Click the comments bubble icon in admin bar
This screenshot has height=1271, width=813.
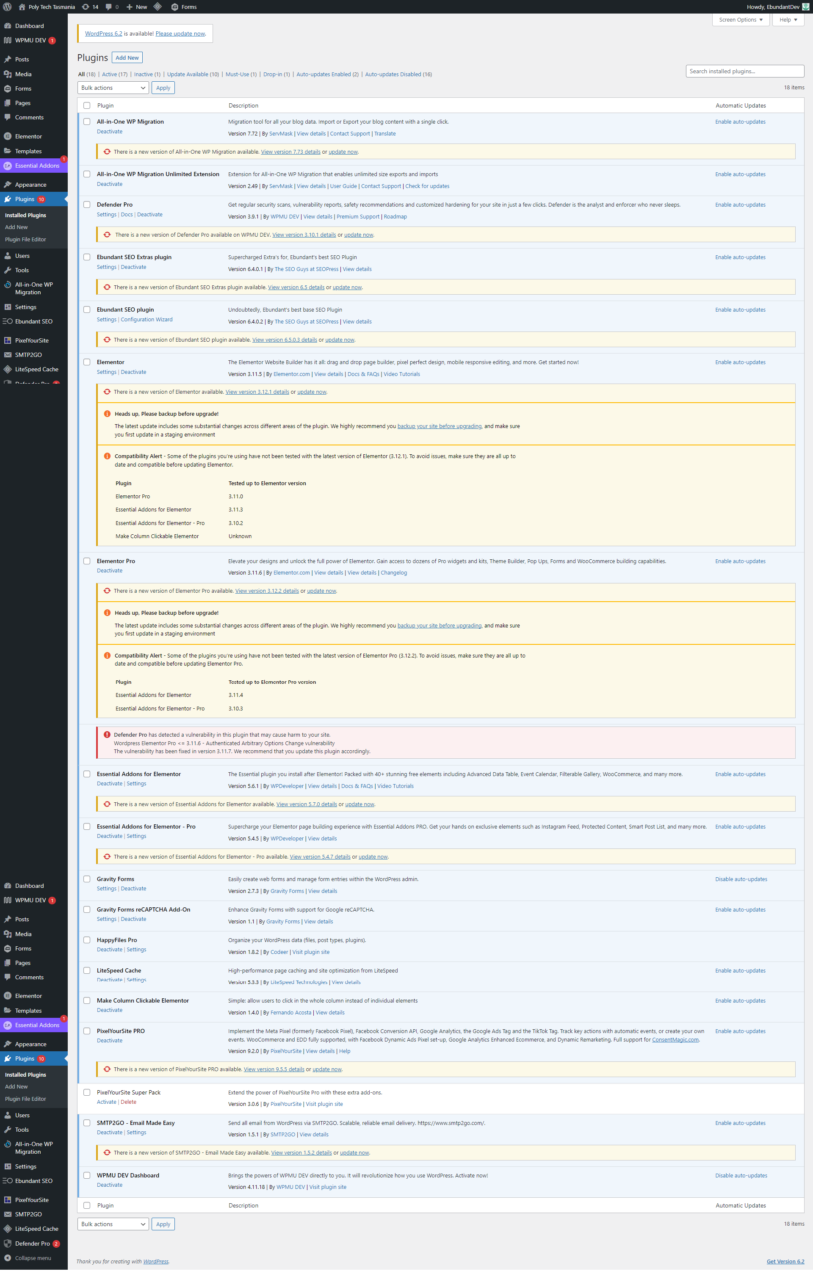(x=109, y=7)
